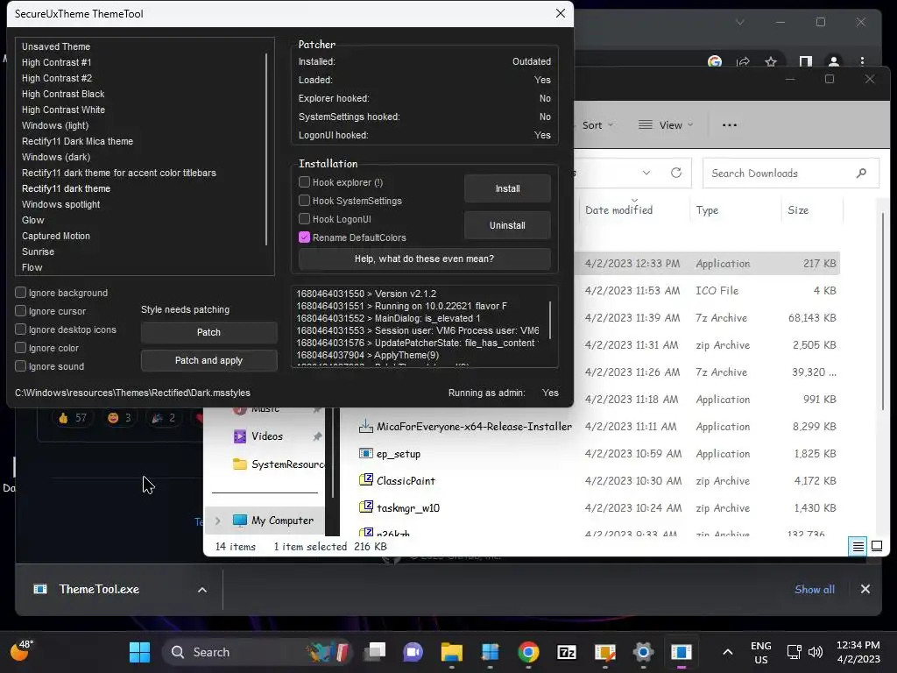
Task: Select High Contrast #2 theme
Action: (57, 78)
